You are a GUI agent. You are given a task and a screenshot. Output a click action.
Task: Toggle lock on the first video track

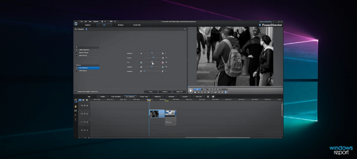click(x=87, y=105)
